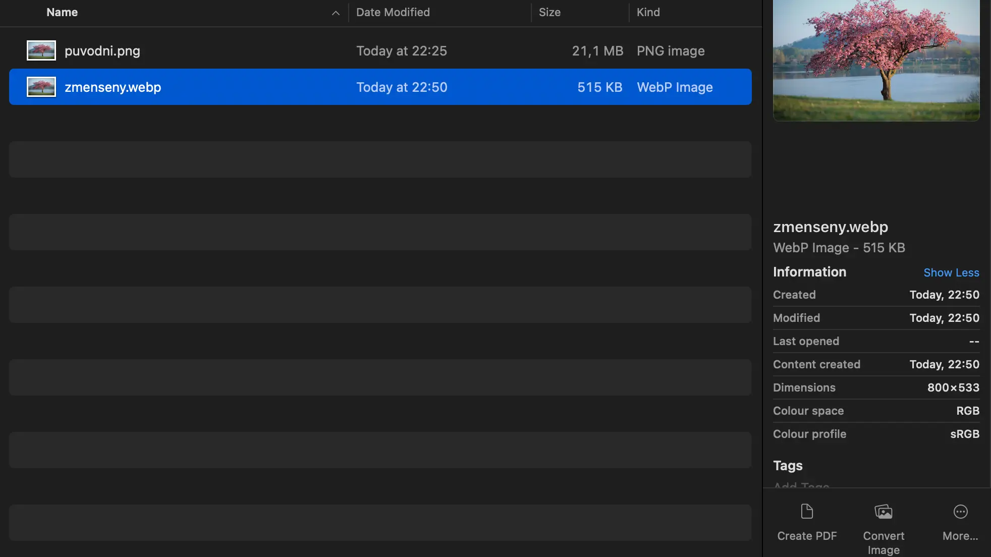Image resolution: width=991 pixels, height=557 pixels.
Task: Sort files by Date Modified column
Action: click(x=393, y=12)
